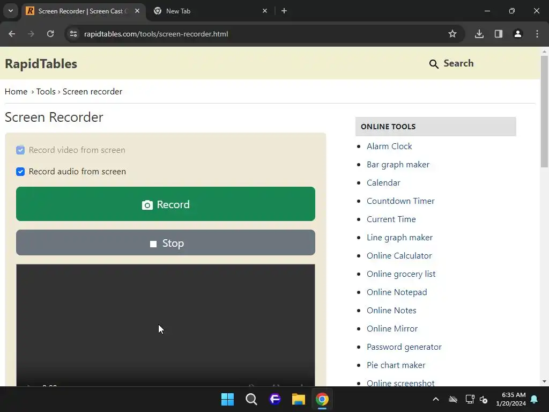Toggle Record video from screen checkbox
Screen dimensions: 549x412
pyautogui.click(x=20, y=150)
